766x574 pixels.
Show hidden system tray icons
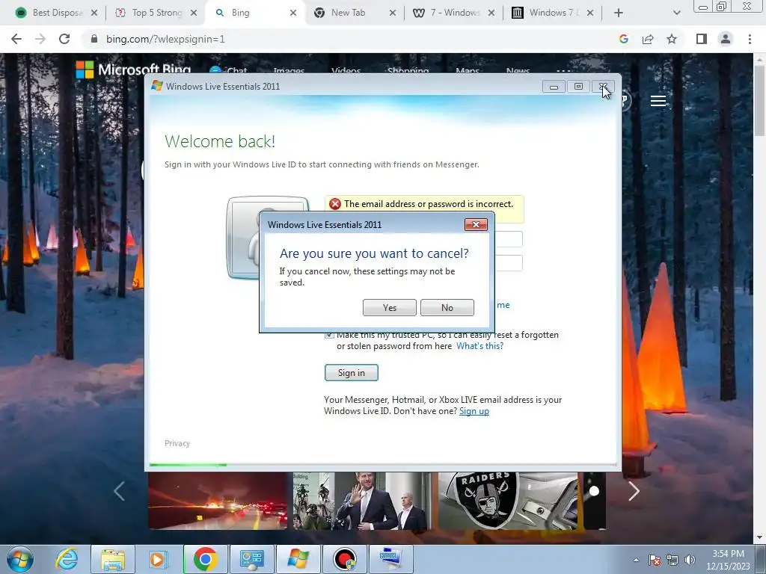point(636,560)
